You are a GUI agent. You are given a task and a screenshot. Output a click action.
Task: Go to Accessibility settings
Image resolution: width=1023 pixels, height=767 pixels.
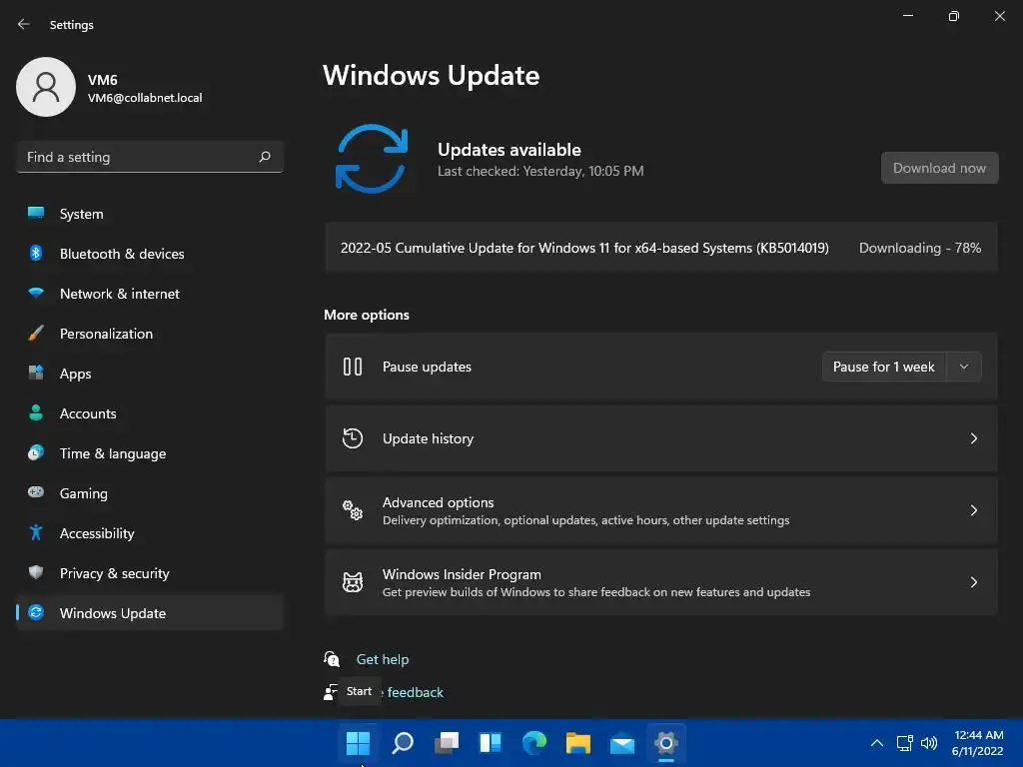pyautogui.click(x=150, y=533)
